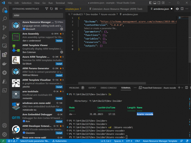
Task: Split the editor right
Action: 182,9
